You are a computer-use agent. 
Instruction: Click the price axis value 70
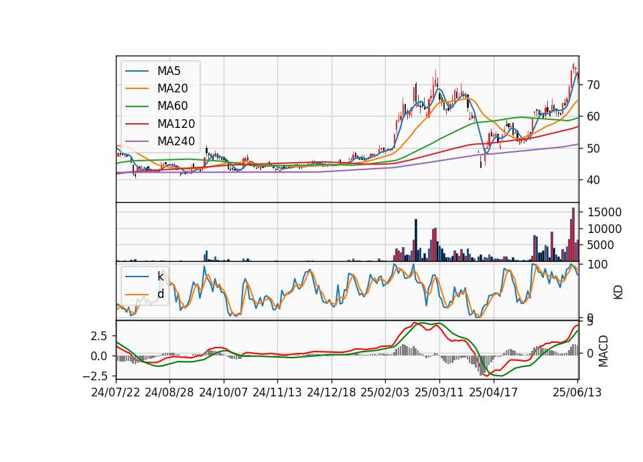click(593, 85)
